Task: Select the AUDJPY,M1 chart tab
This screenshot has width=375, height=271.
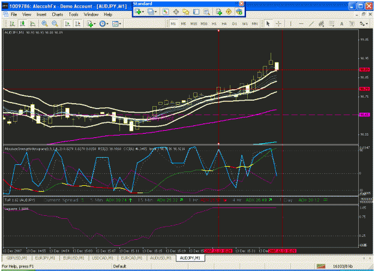Action: (190, 258)
